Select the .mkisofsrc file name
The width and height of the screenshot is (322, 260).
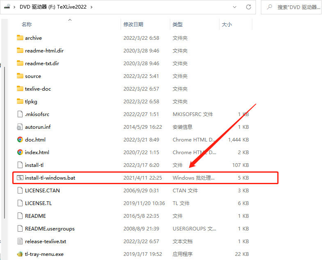click(x=37, y=114)
